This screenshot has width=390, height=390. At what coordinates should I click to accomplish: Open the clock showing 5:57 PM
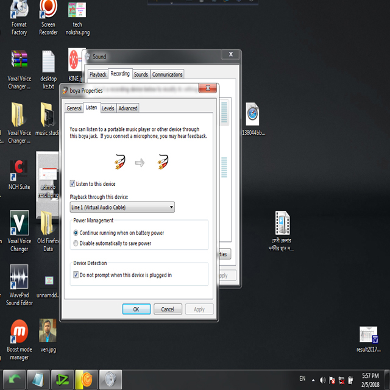370,380
